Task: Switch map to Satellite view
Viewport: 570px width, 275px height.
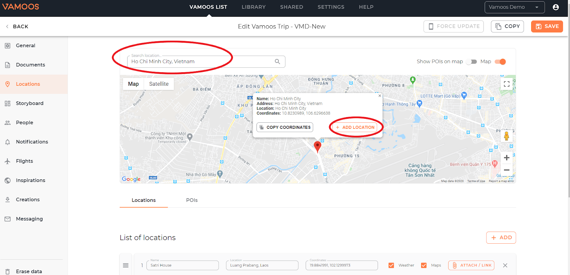Action: tap(159, 84)
